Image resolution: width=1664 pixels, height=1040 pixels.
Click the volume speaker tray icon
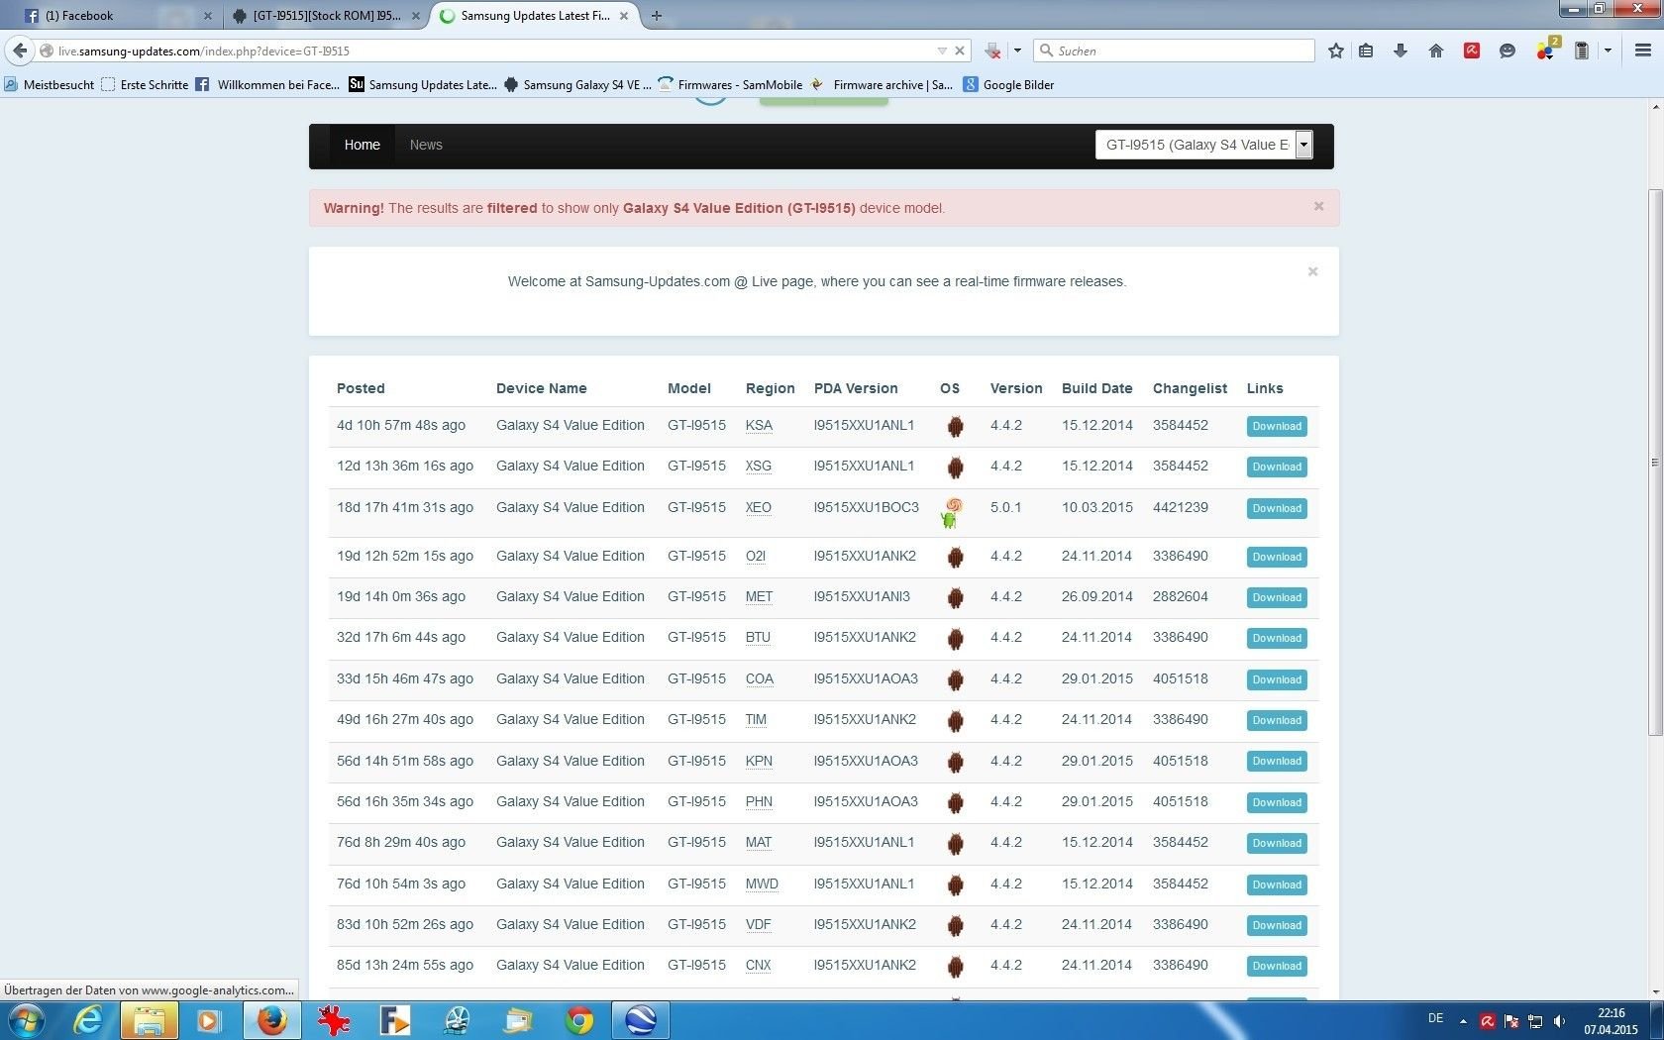(1560, 1021)
